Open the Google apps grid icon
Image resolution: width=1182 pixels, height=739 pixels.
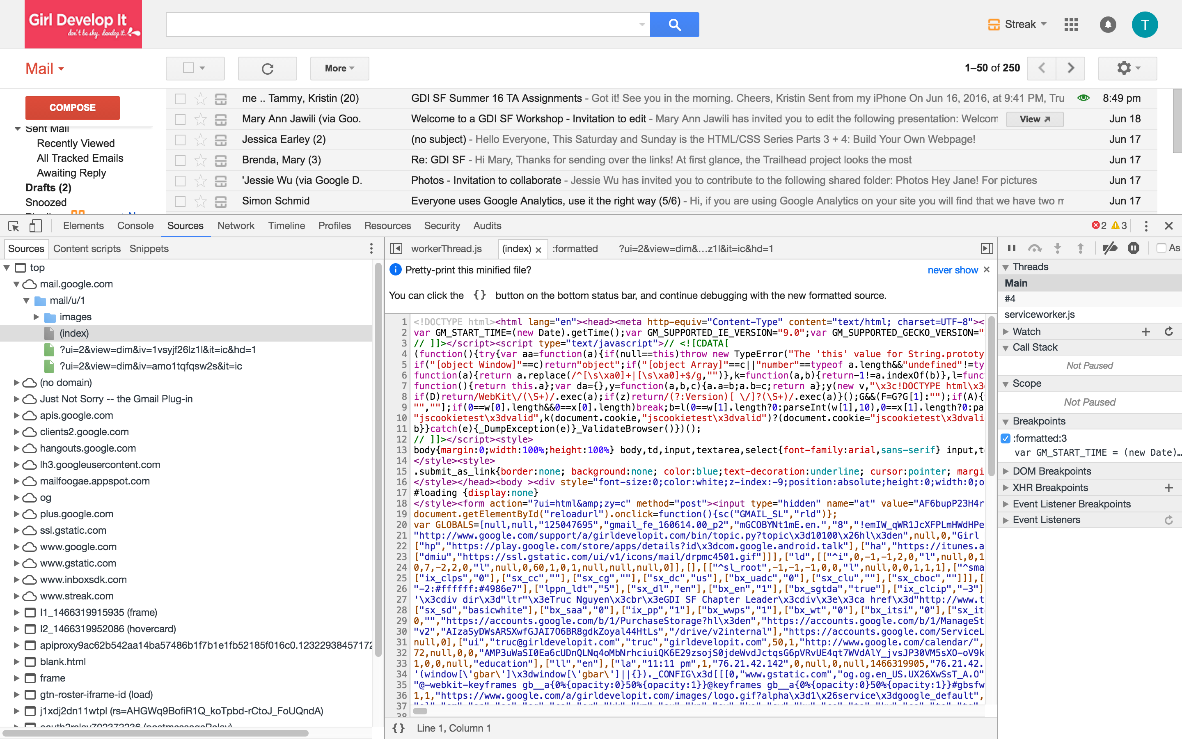point(1071,25)
